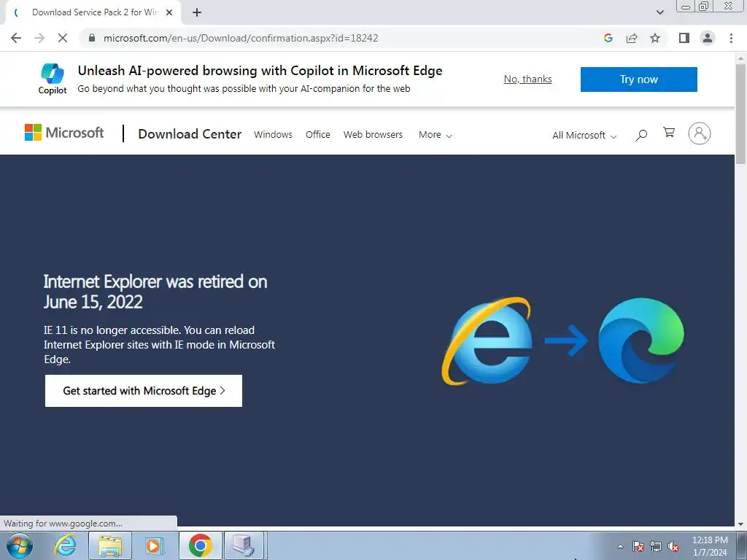Click the Microsoft logo
The width and height of the screenshot is (747, 560).
[64, 133]
